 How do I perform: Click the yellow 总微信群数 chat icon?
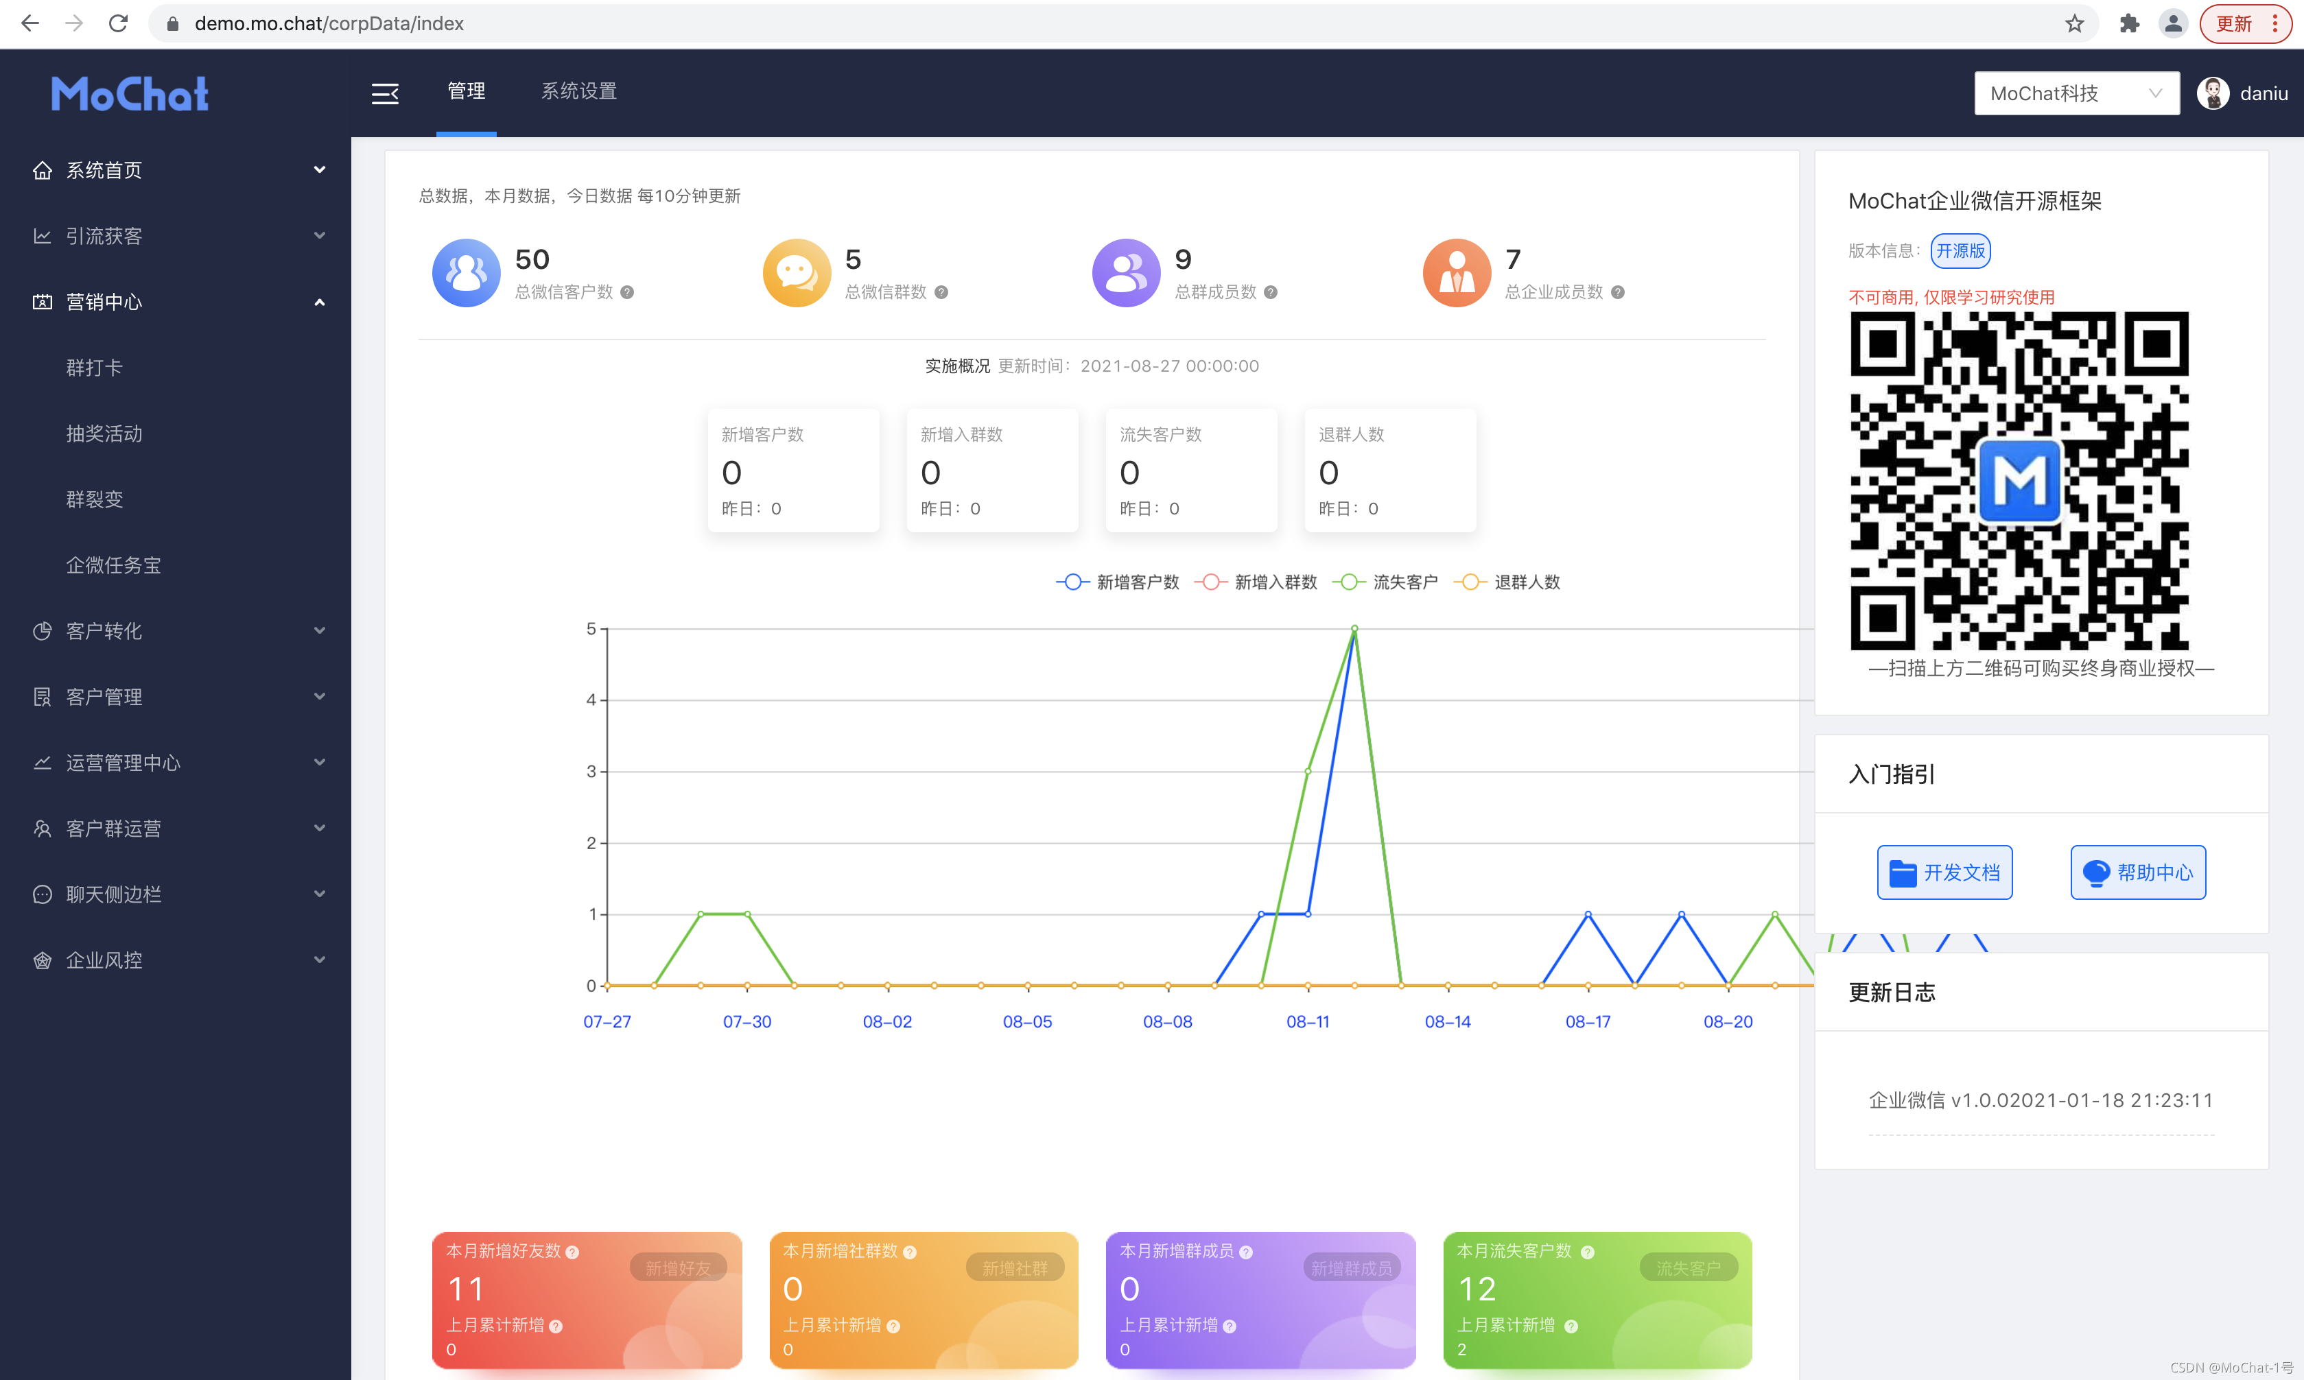point(796,274)
